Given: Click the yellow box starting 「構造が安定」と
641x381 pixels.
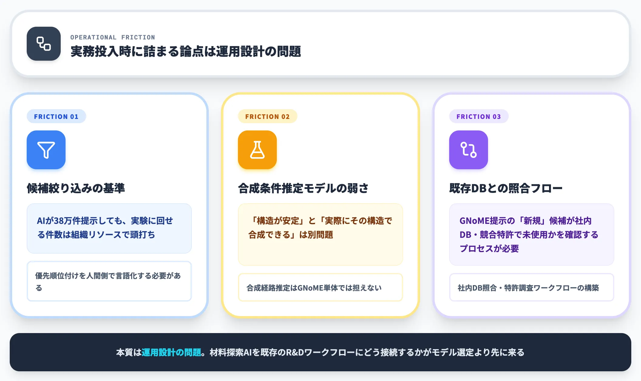Looking at the screenshot, I should (x=320, y=234).
